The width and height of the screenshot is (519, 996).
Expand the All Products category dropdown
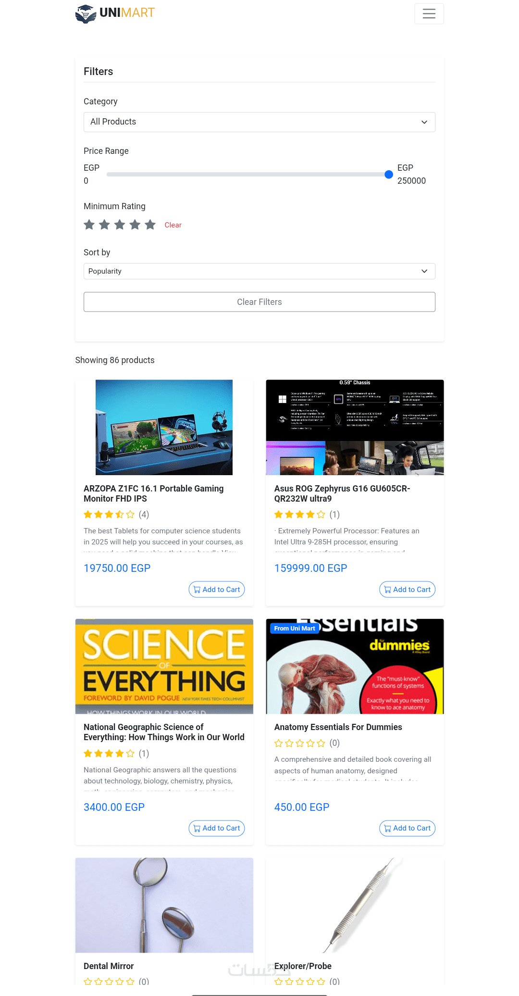coord(259,122)
